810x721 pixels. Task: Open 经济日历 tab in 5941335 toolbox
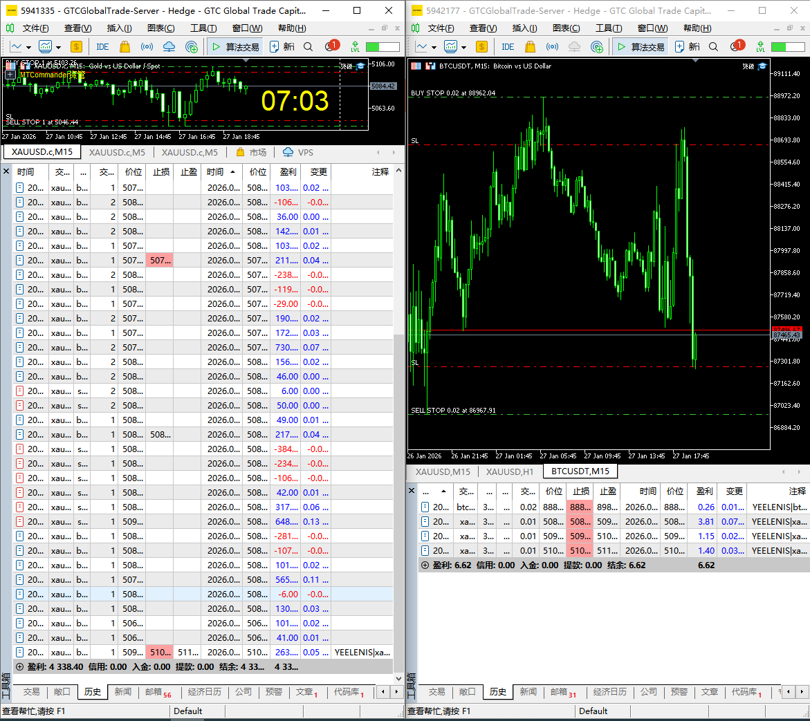(x=205, y=691)
